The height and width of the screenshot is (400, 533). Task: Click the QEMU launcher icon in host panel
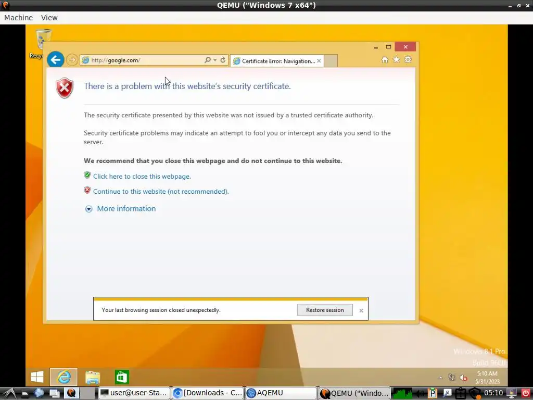71,393
